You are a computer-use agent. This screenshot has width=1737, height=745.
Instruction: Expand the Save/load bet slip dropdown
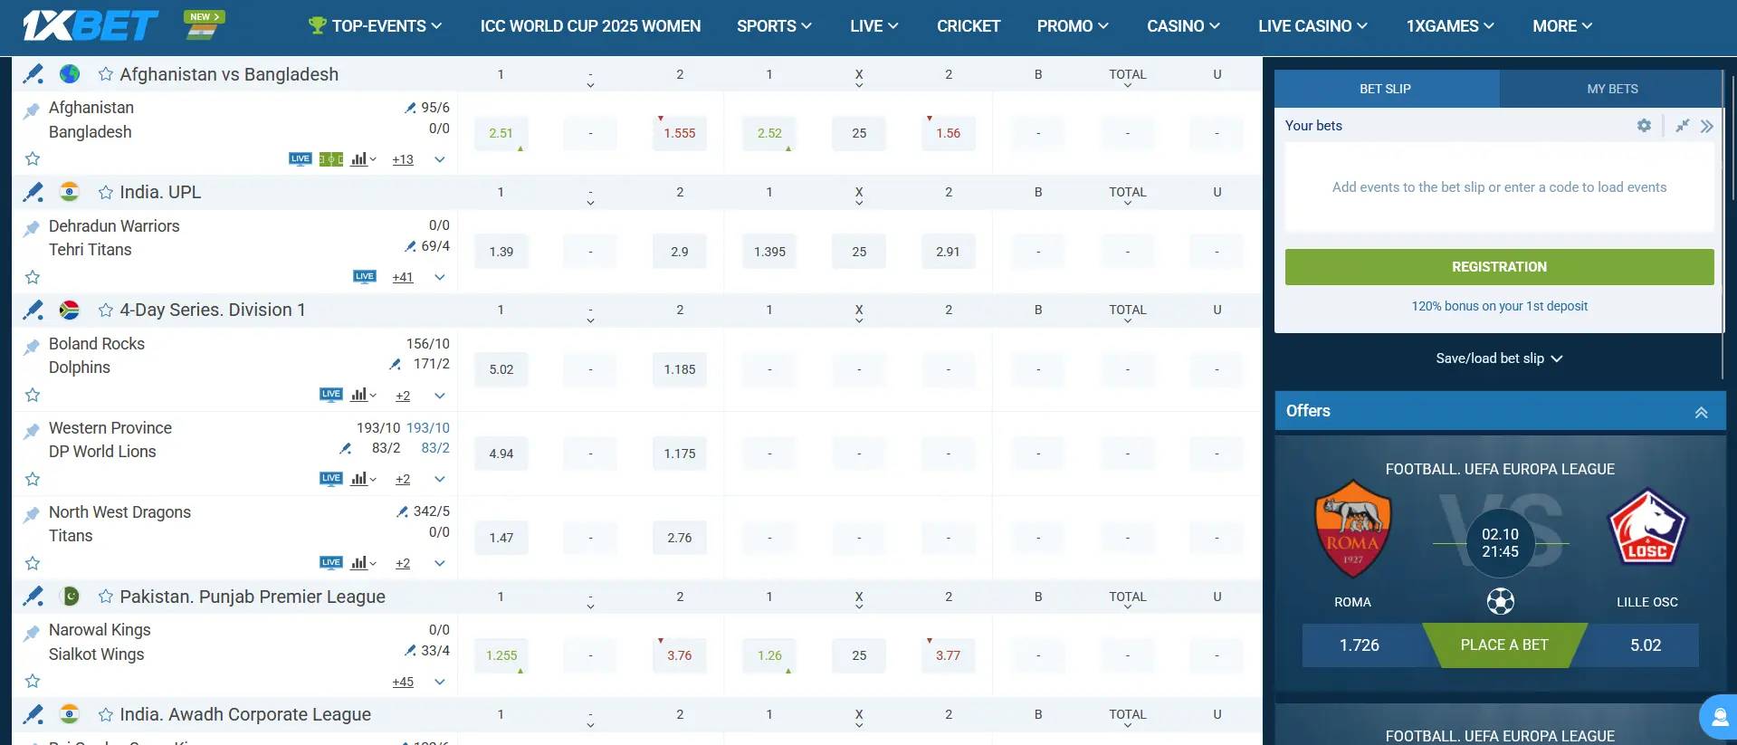tap(1499, 358)
